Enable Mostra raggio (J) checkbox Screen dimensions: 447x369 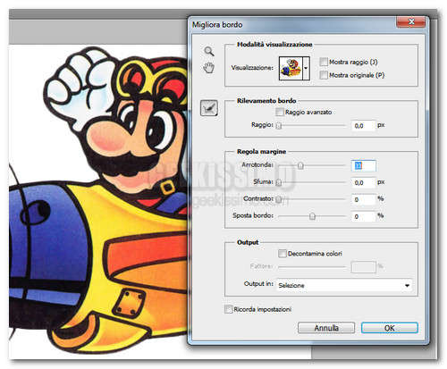324,62
